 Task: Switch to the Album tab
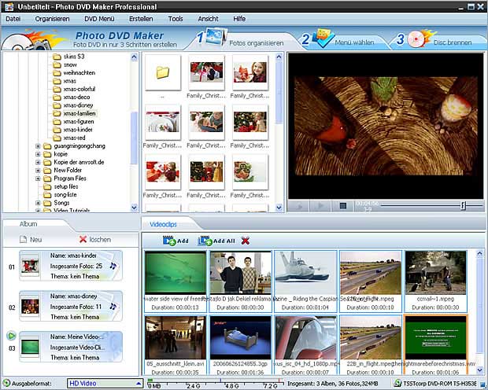[28, 224]
